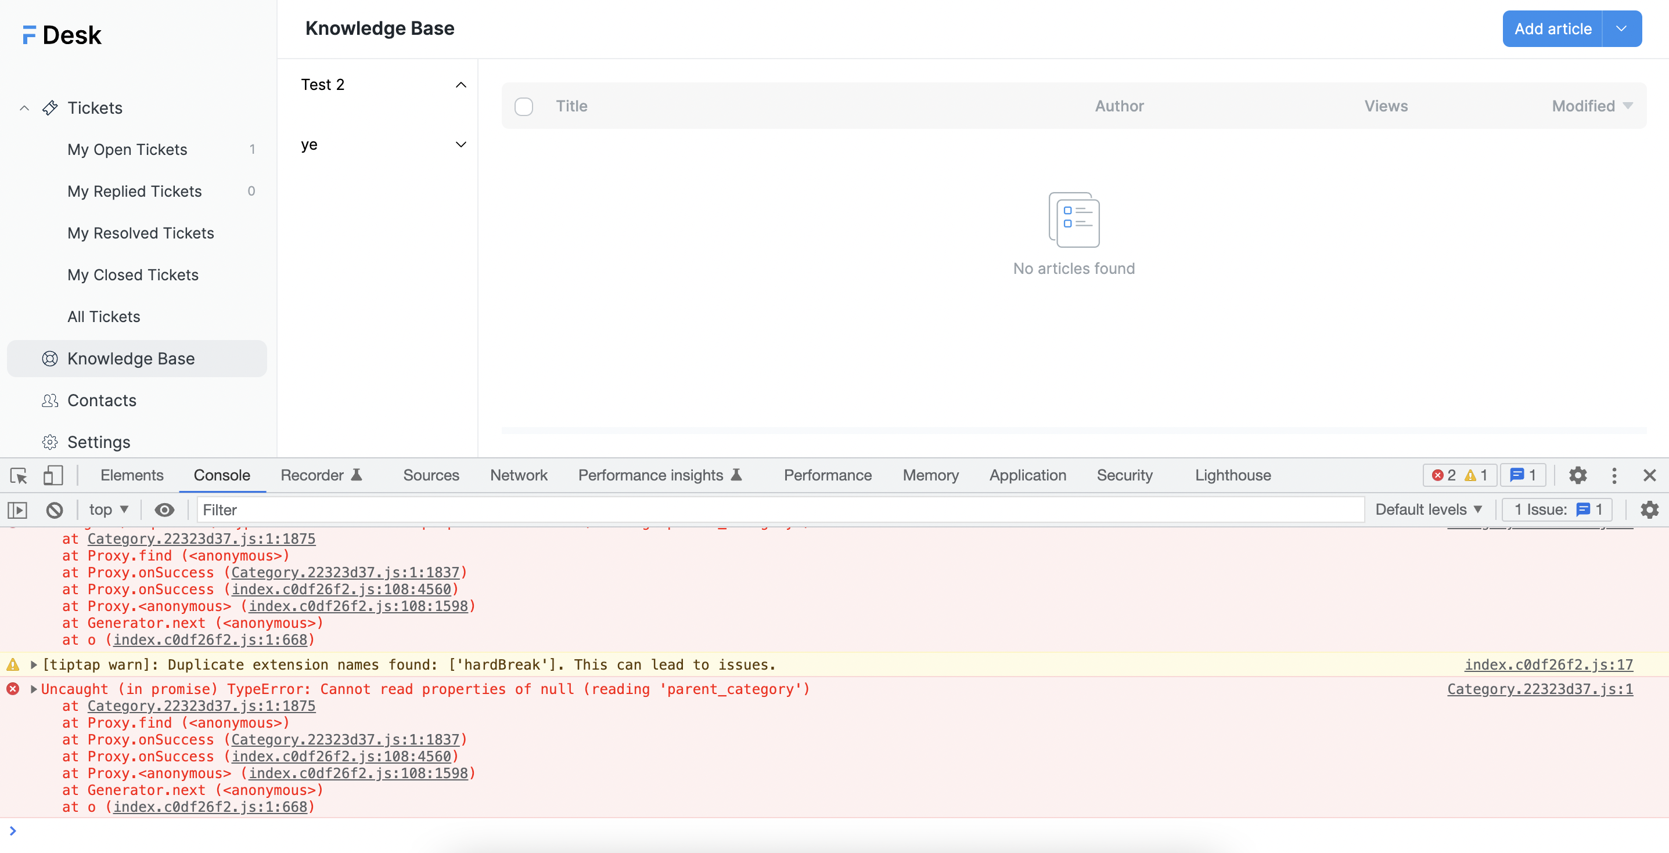The width and height of the screenshot is (1669, 853).
Task: Collapse the Test 2 category chevron
Action: coord(461,85)
